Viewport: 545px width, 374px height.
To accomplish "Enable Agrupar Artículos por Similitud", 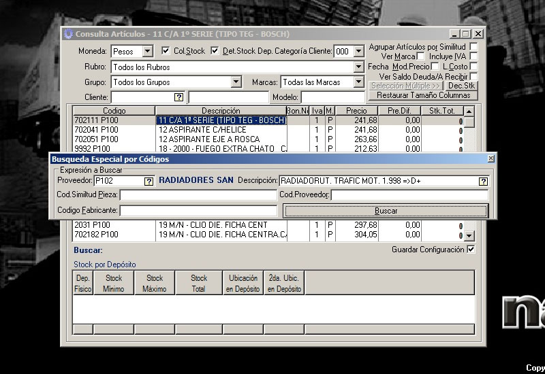I will point(473,47).
